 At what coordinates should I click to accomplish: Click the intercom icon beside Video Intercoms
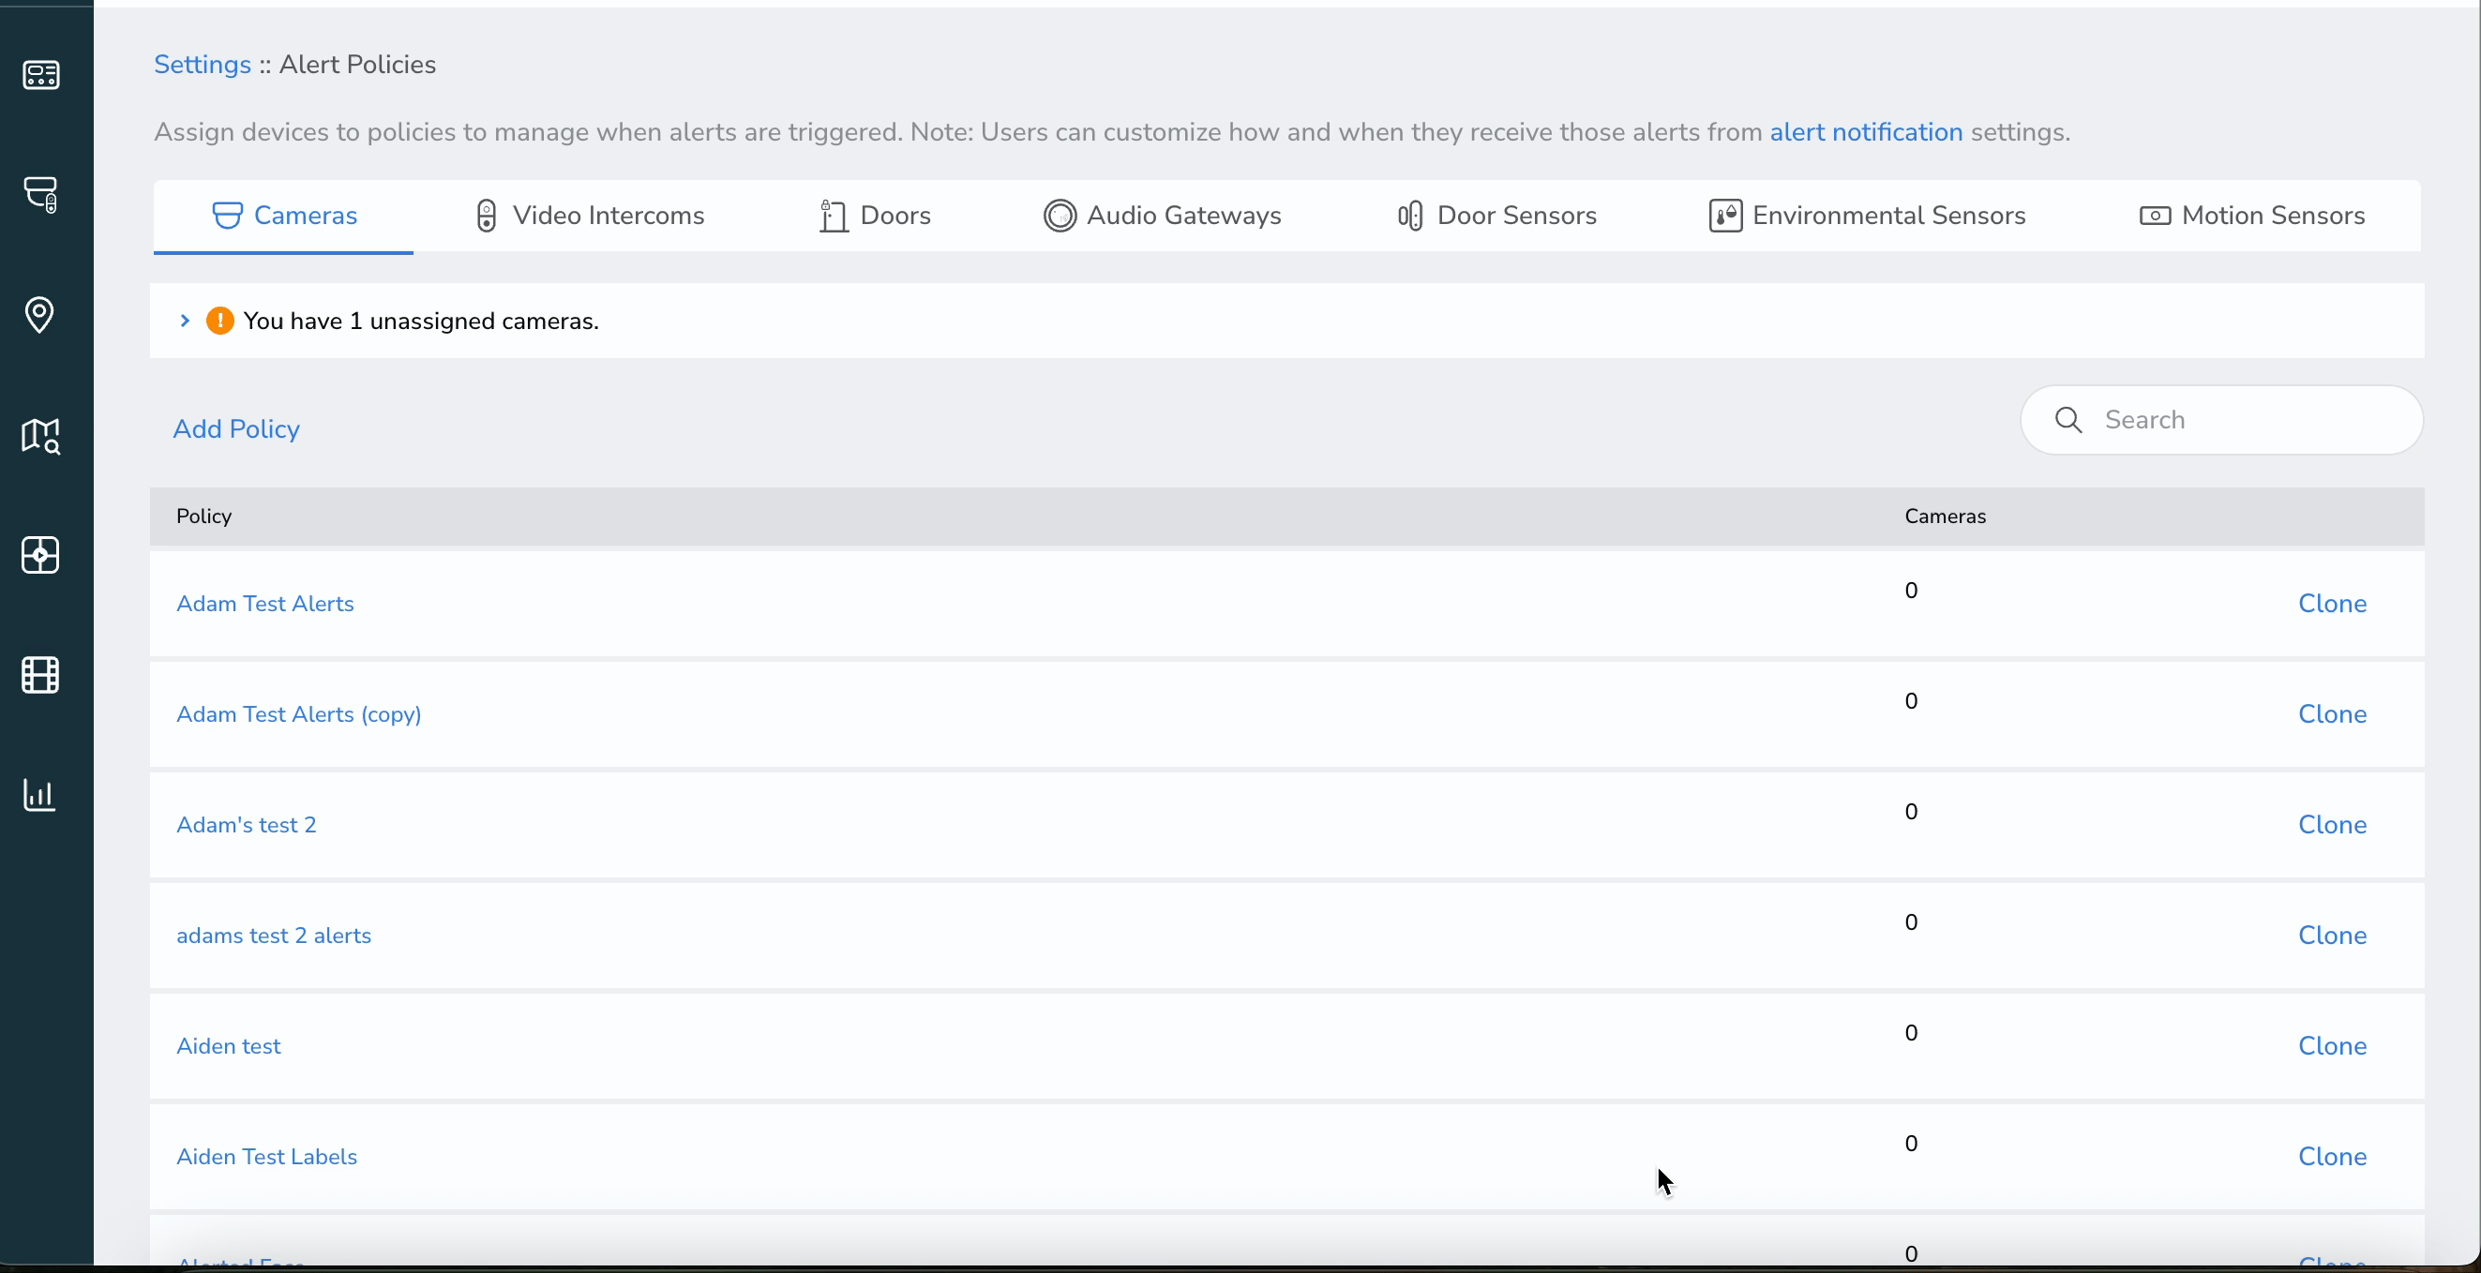pyautogui.click(x=487, y=216)
